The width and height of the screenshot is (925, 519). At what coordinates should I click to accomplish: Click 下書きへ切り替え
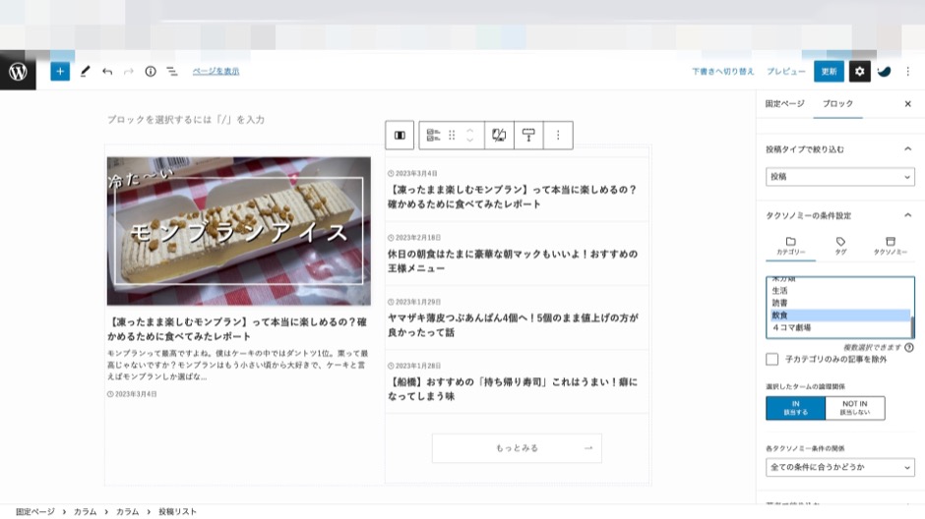point(722,72)
